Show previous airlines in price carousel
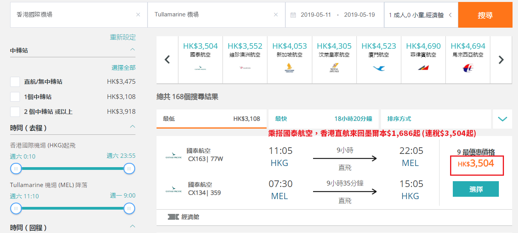The height and width of the screenshot is (233, 518). [167, 60]
